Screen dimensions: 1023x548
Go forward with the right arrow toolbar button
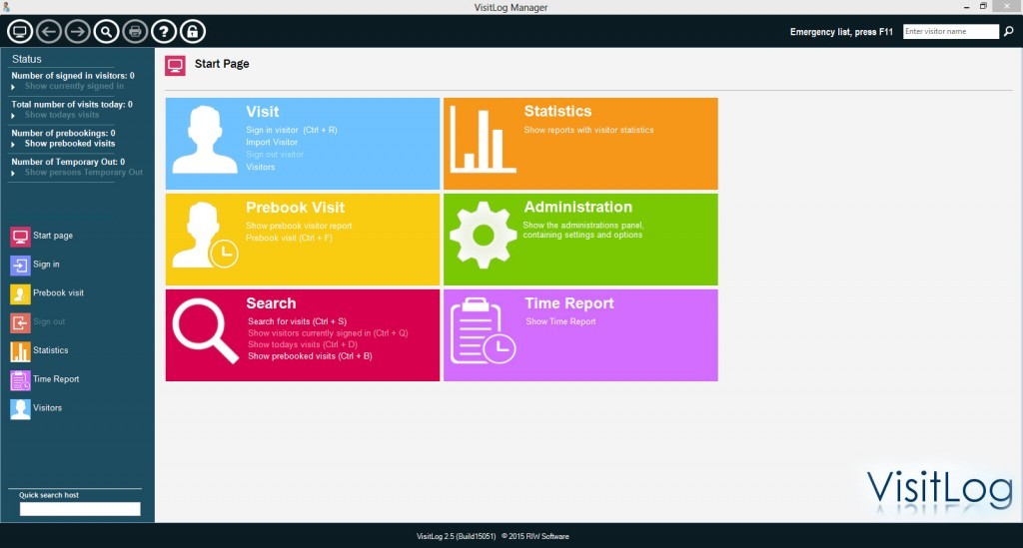click(x=78, y=31)
